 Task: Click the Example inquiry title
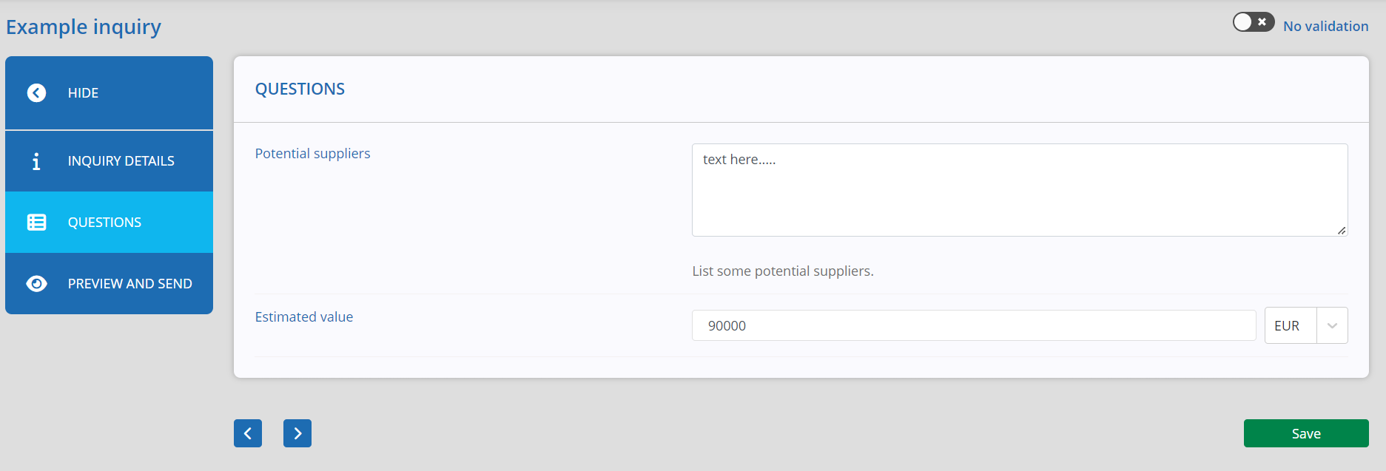pyautogui.click(x=84, y=27)
